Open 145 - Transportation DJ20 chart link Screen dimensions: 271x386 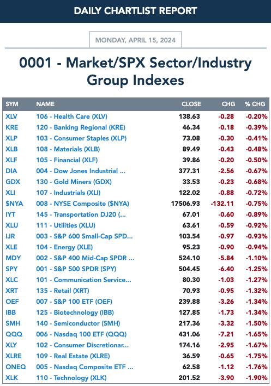(x=81, y=215)
